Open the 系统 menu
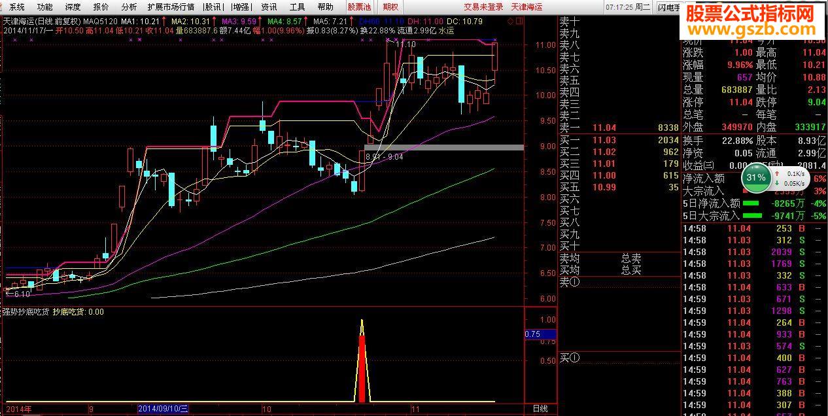This screenshot has height=416, width=828. tap(18, 7)
